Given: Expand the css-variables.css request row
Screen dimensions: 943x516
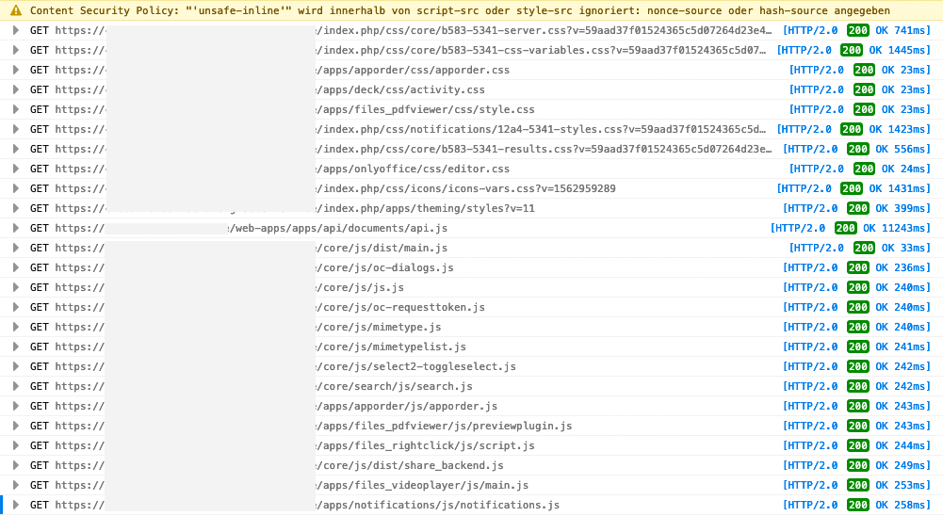Looking at the screenshot, I should (16, 50).
